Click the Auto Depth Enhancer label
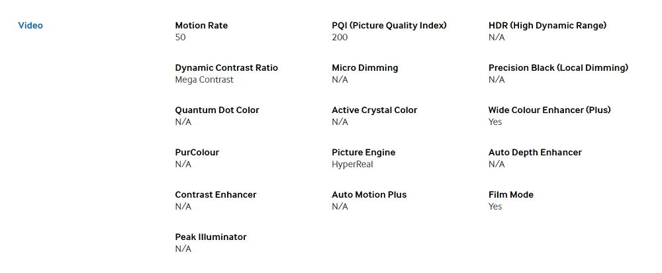662x273 pixels. point(535,153)
